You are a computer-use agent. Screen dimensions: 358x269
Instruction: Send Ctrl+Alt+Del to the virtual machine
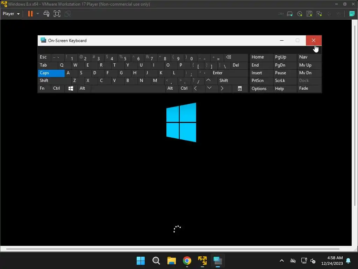46,14
